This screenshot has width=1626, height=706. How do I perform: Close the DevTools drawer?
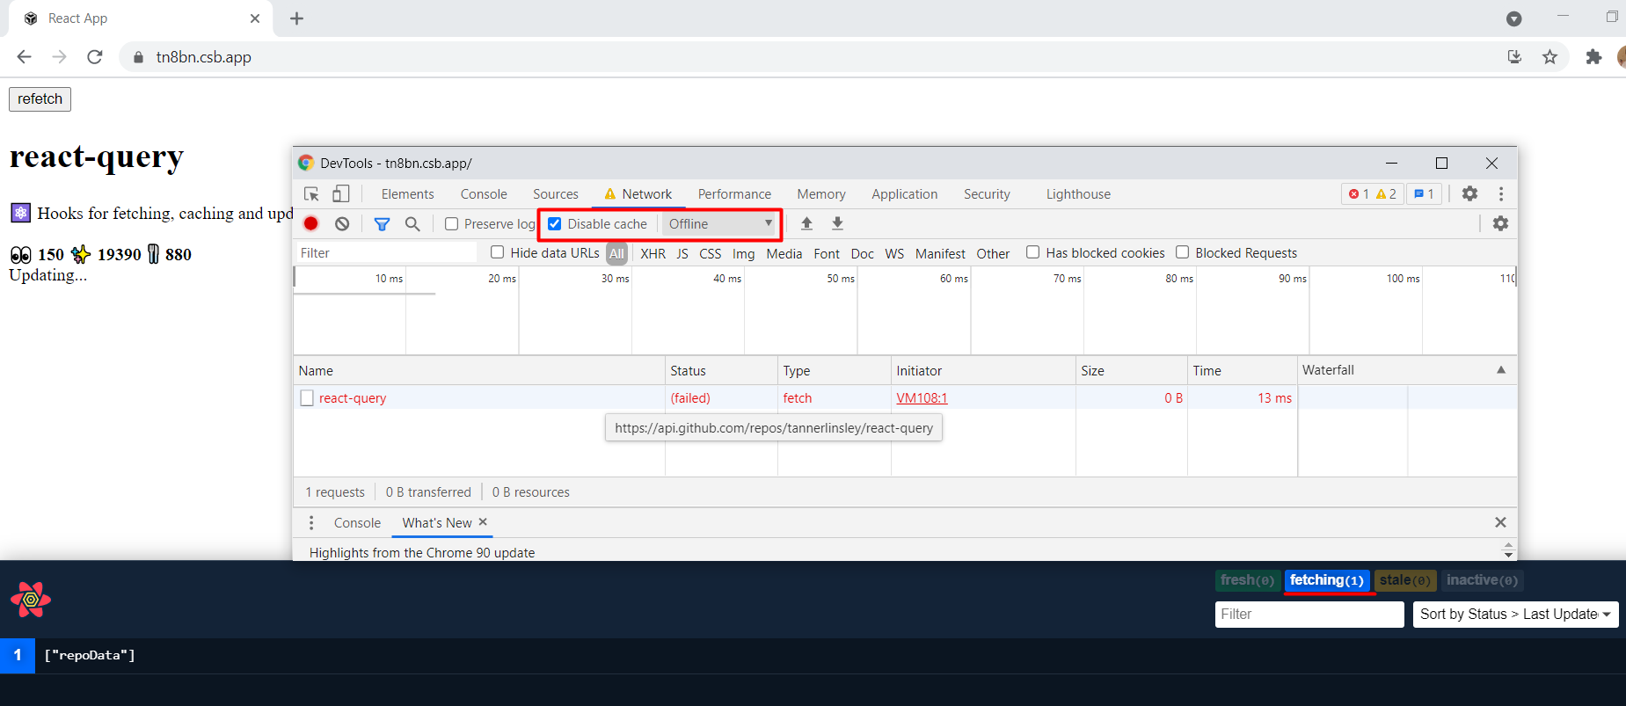(1500, 522)
